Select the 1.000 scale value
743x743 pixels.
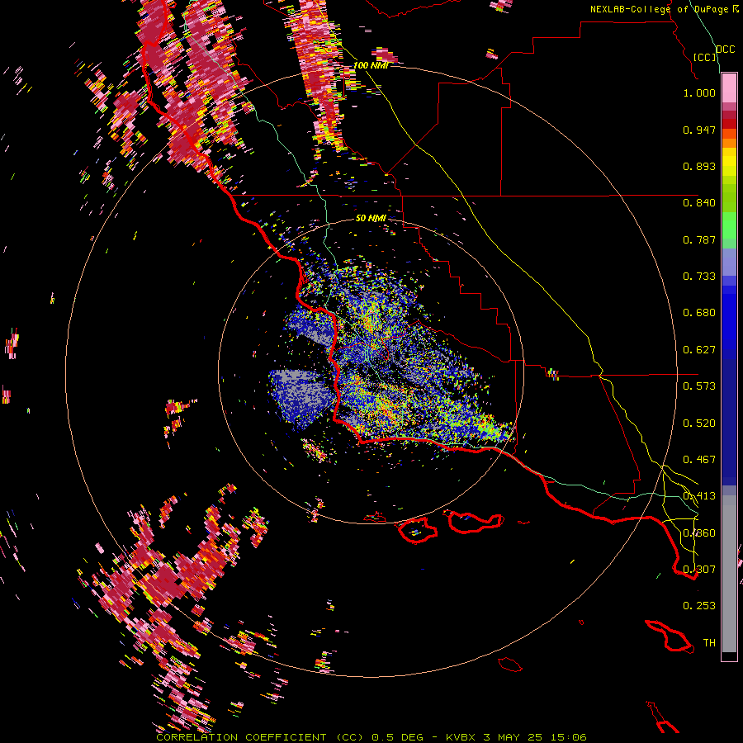699,92
